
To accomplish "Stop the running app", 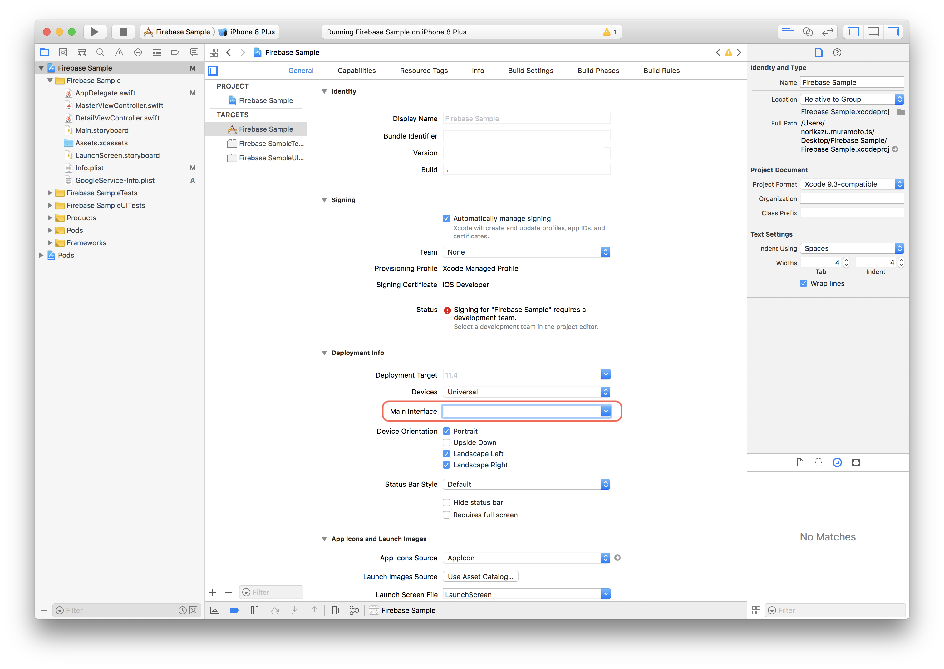I will [123, 32].
